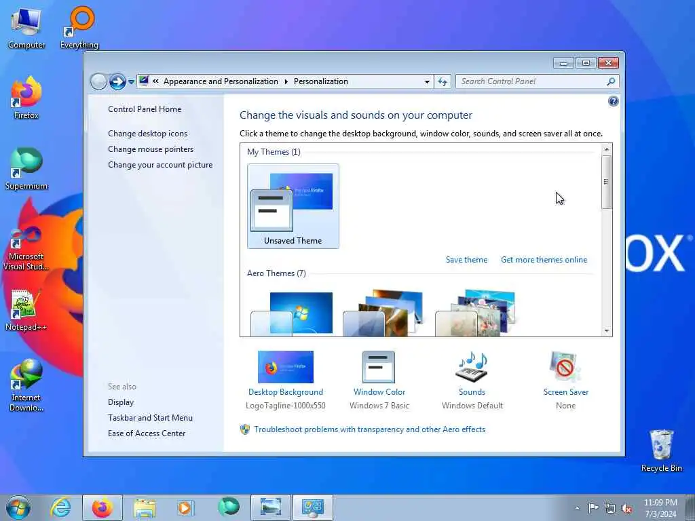Image resolution: width=695 pixels, height=521 pixels.
Task: Open the Everything desktop shortcut
Action: (x=79, y=28)
